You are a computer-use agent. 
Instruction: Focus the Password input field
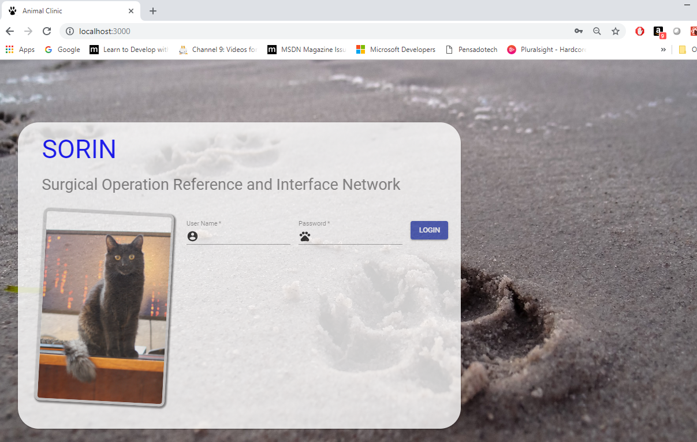tap(350, 236)
